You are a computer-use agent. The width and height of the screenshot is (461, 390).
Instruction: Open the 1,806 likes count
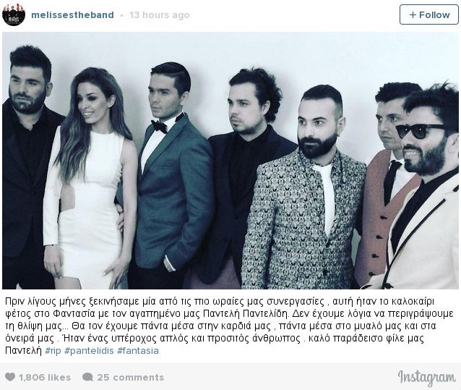(45, 378)
